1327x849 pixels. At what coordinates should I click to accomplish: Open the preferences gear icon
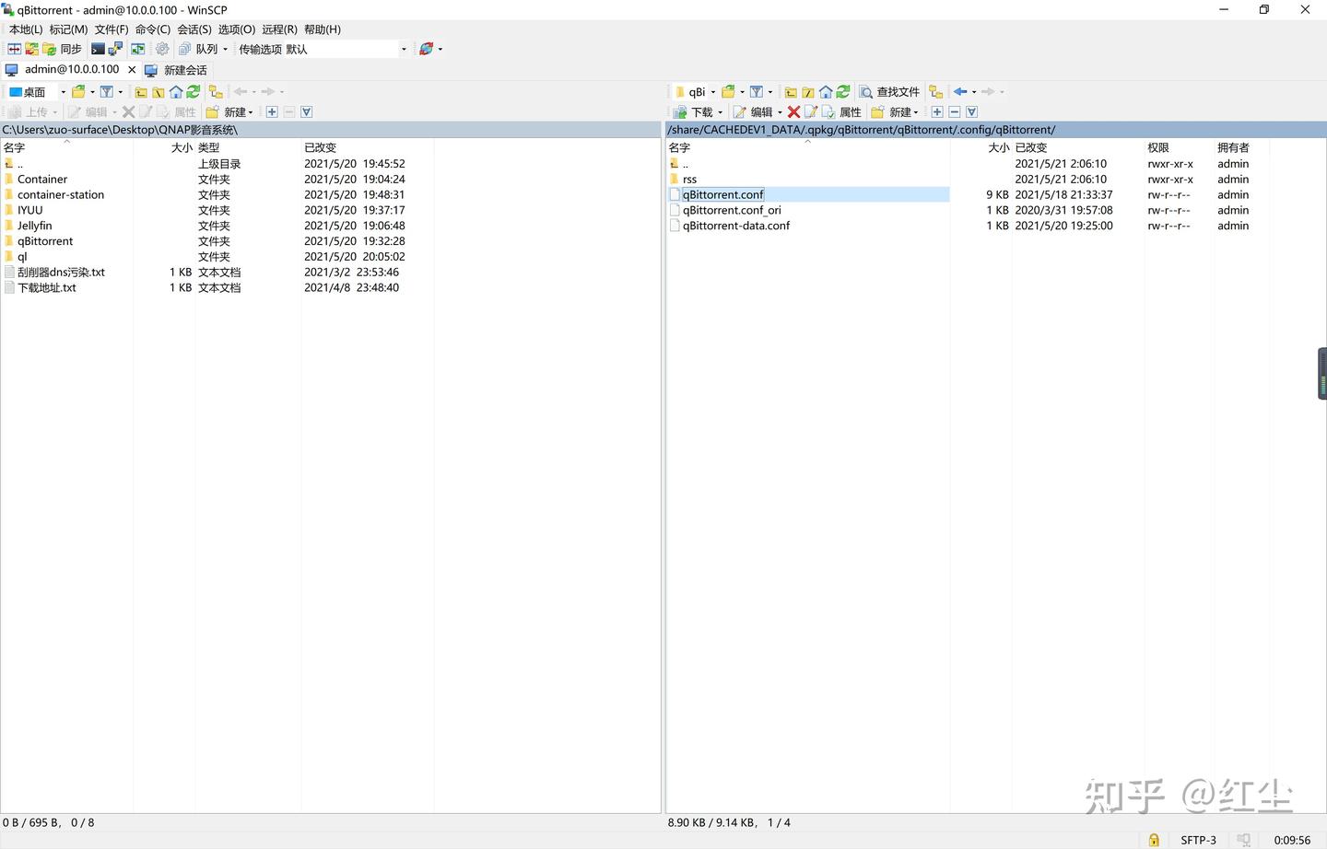click(x=162, y=49)
